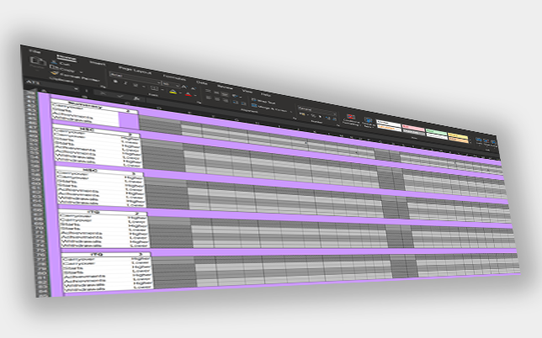Click the Wrap Text button

point(263,101)
